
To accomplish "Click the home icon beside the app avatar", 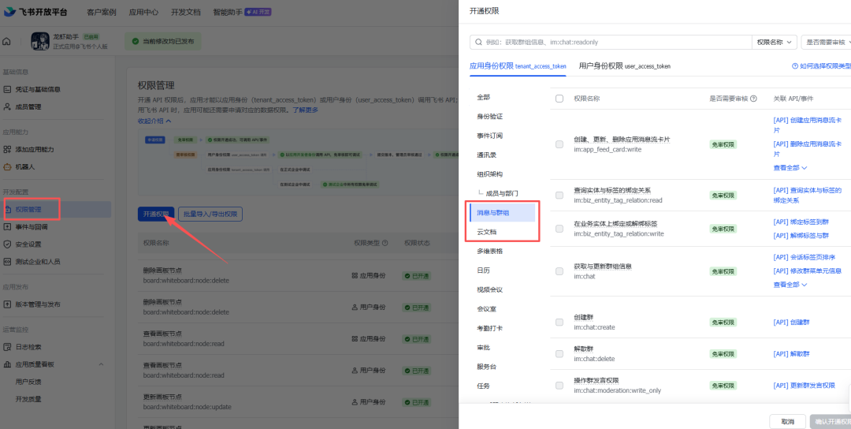I will point(7,41).
